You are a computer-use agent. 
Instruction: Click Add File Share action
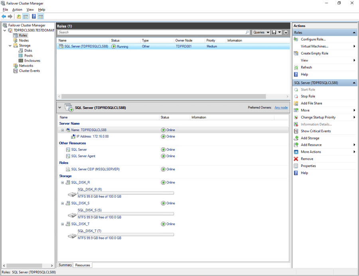(x=311, y=103)
